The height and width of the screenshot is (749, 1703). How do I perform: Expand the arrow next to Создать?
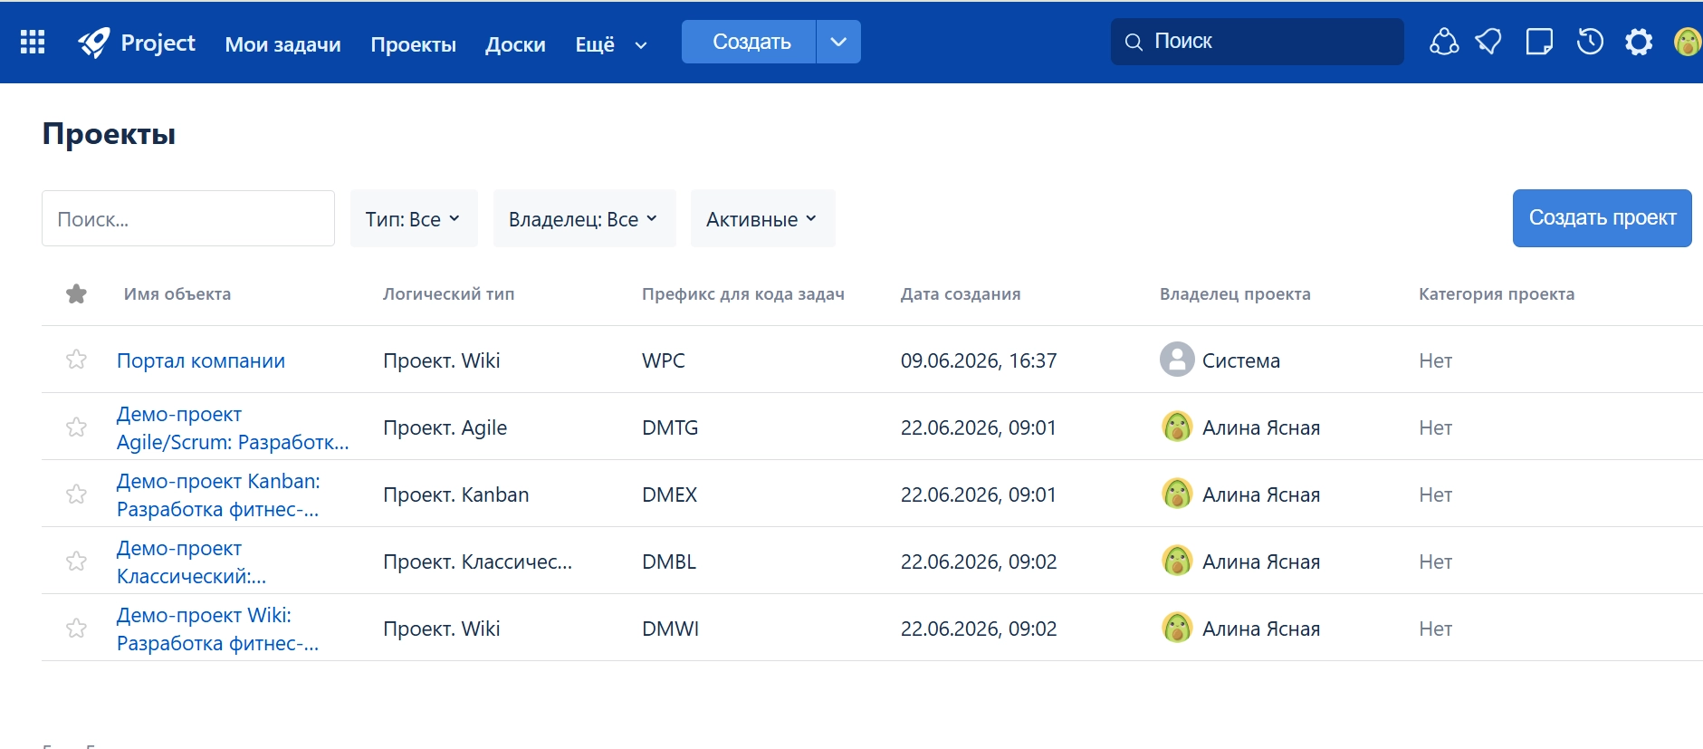[838, 42]
